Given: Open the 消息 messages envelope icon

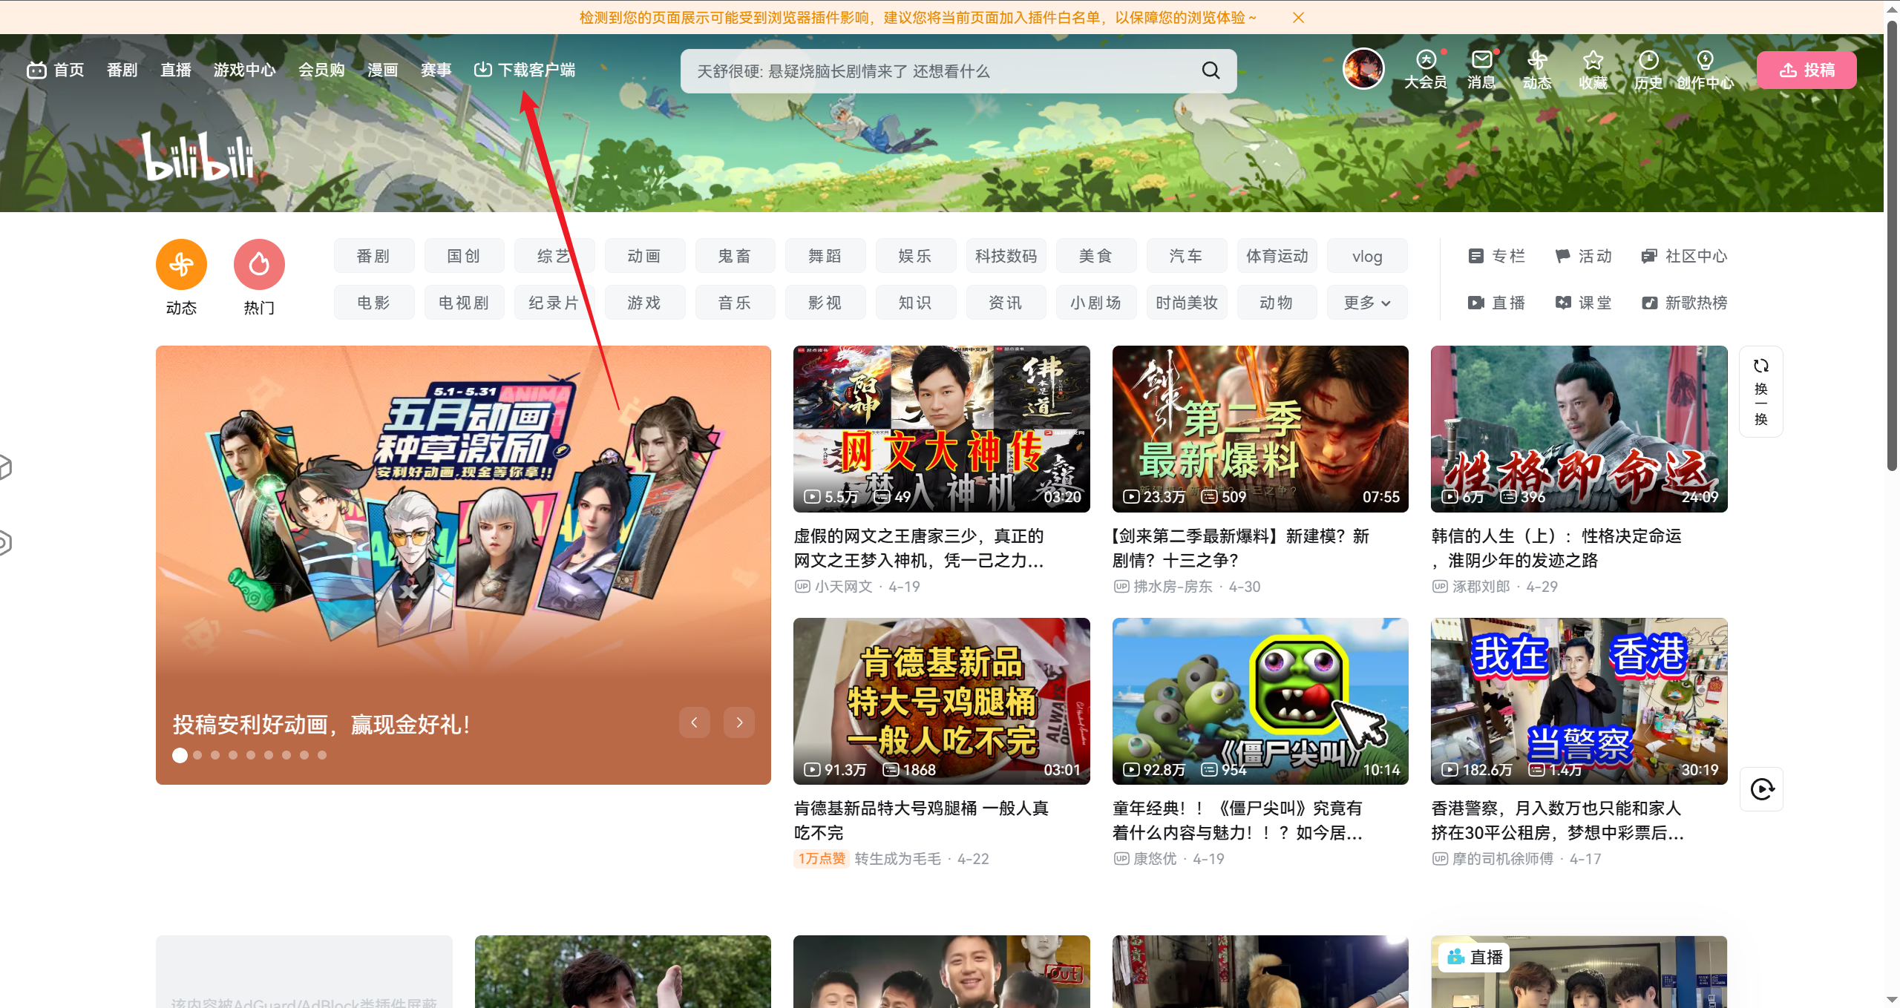Looking at the screenshot, I should (1481, 61).
